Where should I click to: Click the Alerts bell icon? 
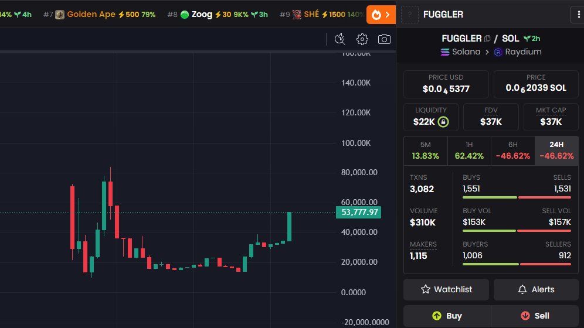[x=522, y=289]
